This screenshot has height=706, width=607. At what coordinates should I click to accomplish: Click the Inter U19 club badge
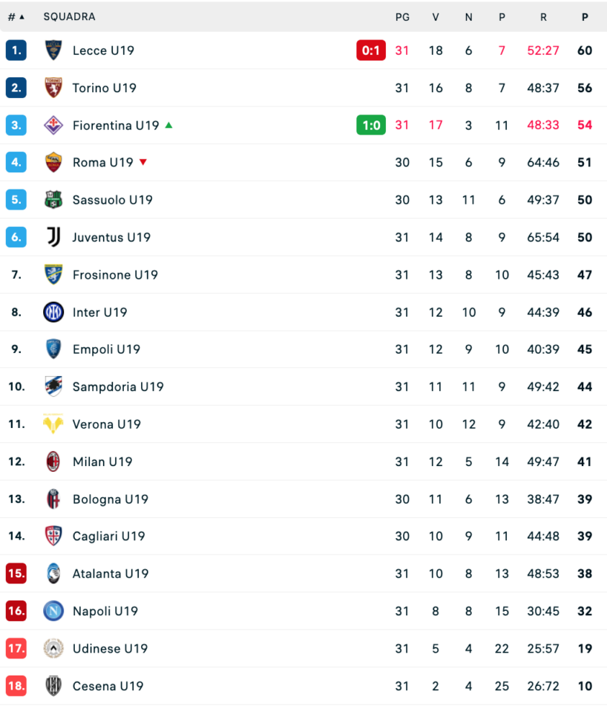[53, 312]
